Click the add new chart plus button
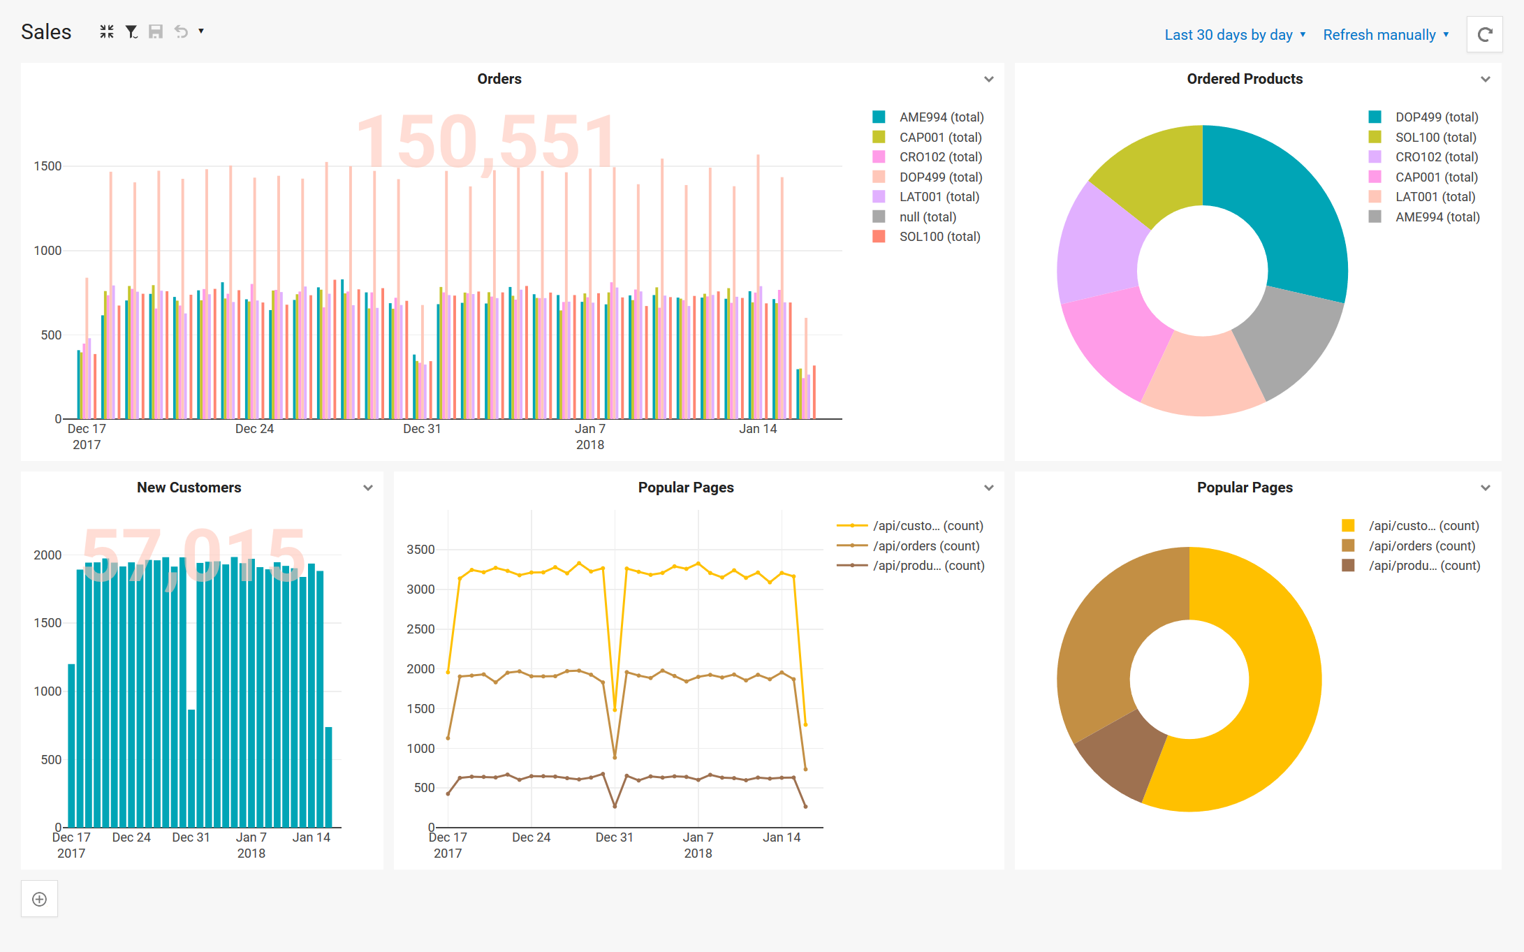This screenshot has width=1524, height=952. click(40, 899)
